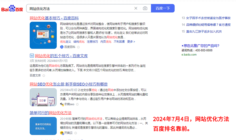Click the Baidu logo
This screenshot has height=140, width=236.
(x=12, y=9)
